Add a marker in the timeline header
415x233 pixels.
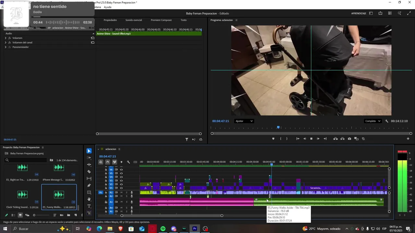click(x=122, y=162)
